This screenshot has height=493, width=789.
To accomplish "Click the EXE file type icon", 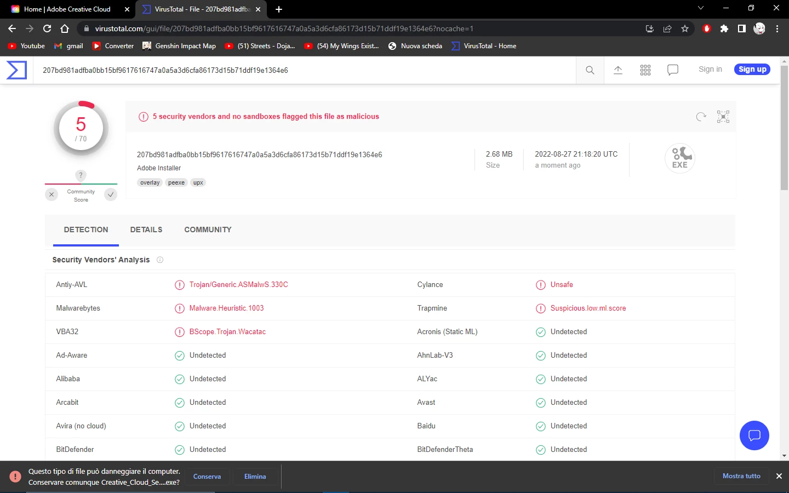I will pos(680,158).
